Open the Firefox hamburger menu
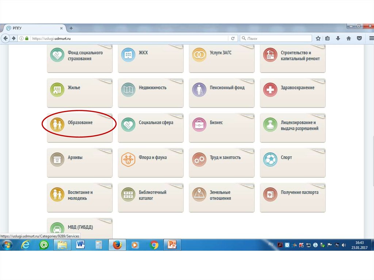This screenshot has height=280, width=374. (x=371, y=38)
